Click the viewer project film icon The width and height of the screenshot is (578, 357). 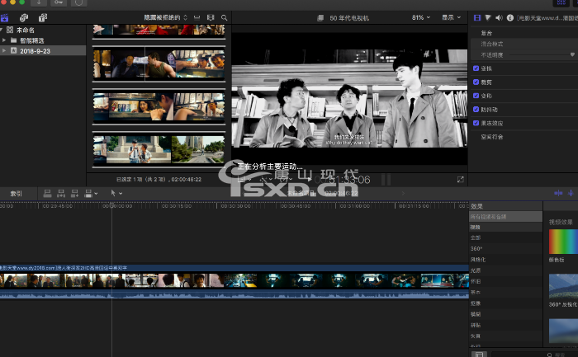(x=320, y=17)
